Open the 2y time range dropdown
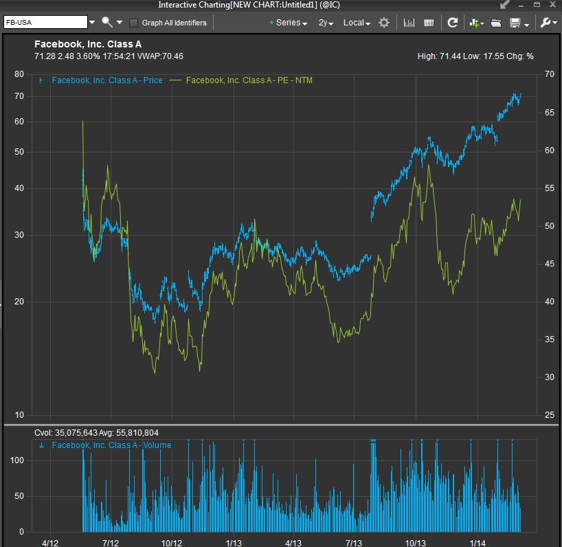The width and height of the screenshot is (562, 547). (326, 23)
